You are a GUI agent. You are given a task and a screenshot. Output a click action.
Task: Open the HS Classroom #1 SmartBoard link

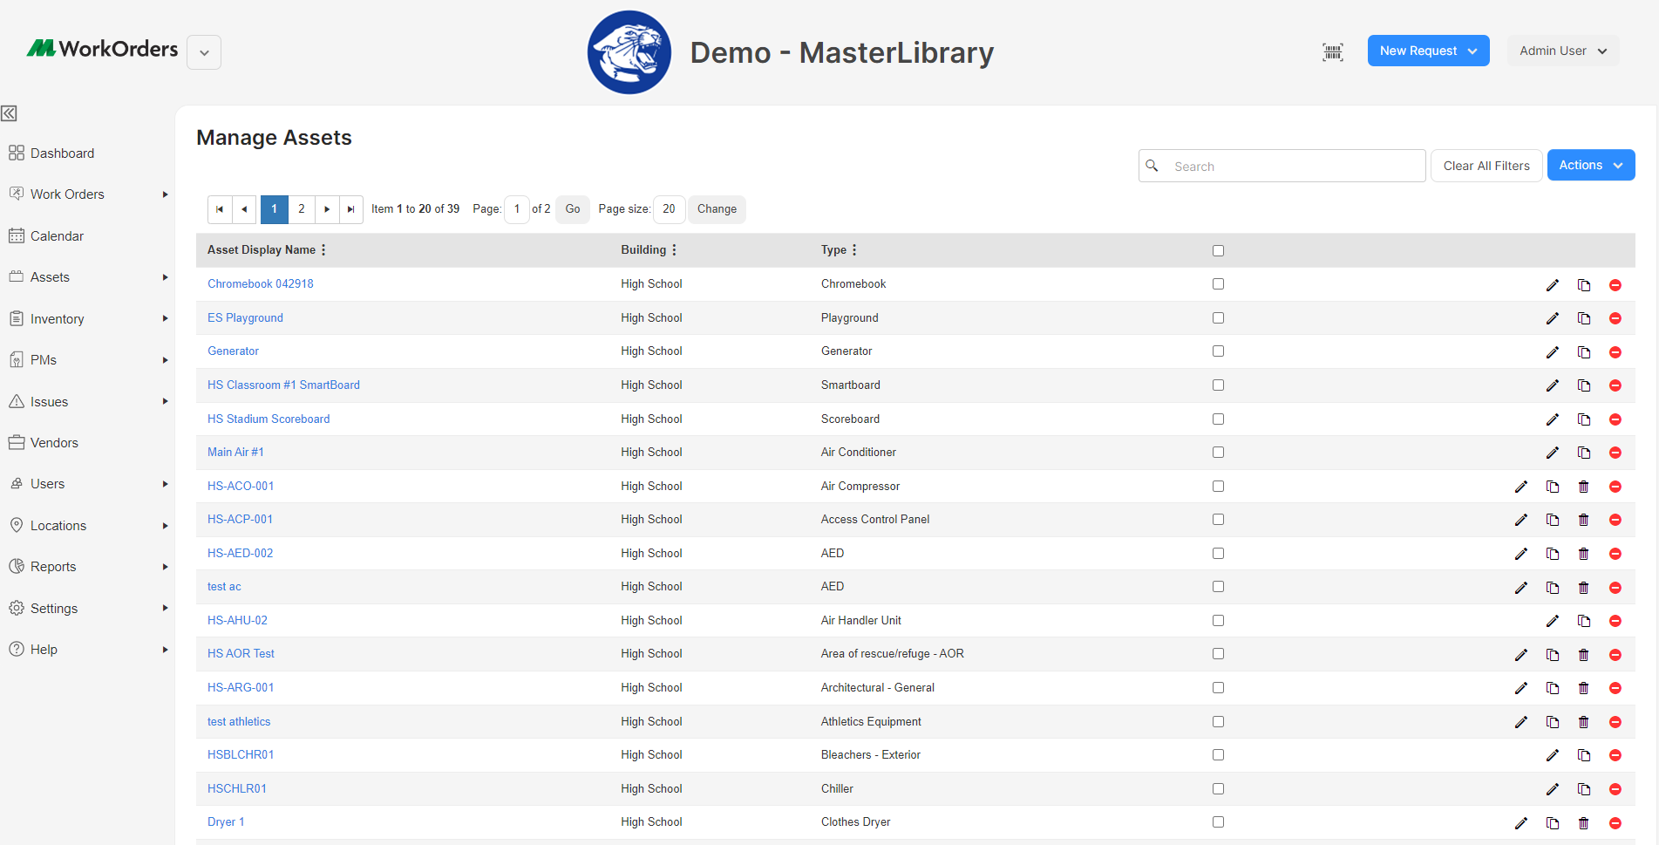coord(283,385)
